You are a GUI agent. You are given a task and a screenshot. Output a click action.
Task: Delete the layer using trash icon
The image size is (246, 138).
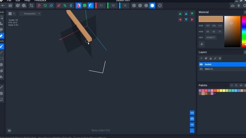tap(220, 58)
